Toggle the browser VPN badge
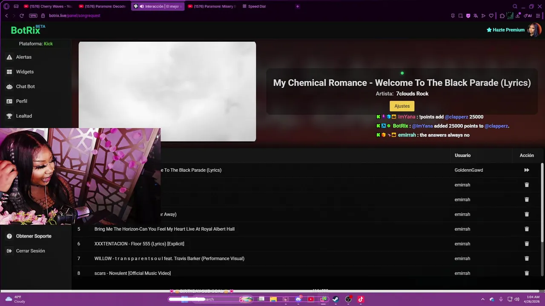 33,16
